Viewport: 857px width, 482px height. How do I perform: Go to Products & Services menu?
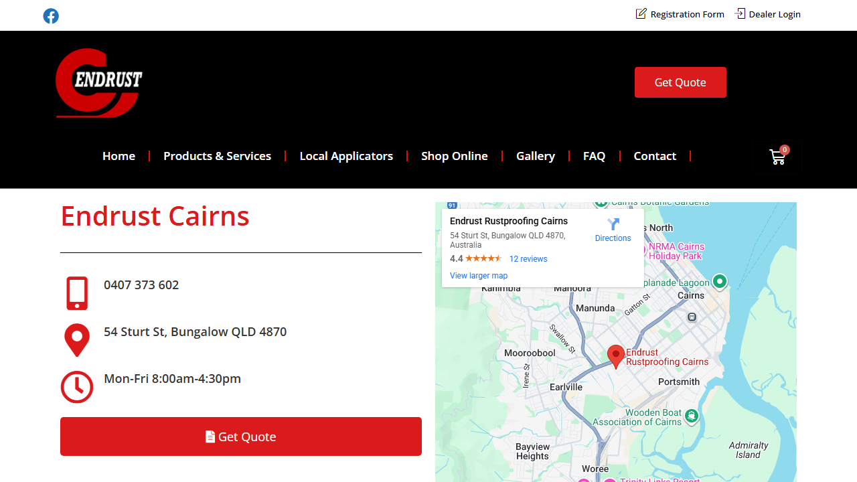217,156
